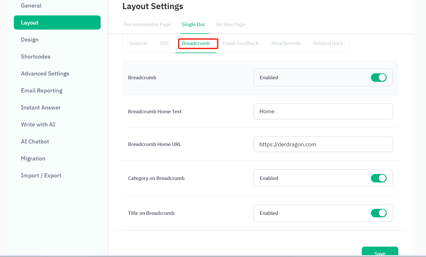Switch to Documentation Page tab
426x257 pixels.
pyautogui.click(x=147, y=25)
